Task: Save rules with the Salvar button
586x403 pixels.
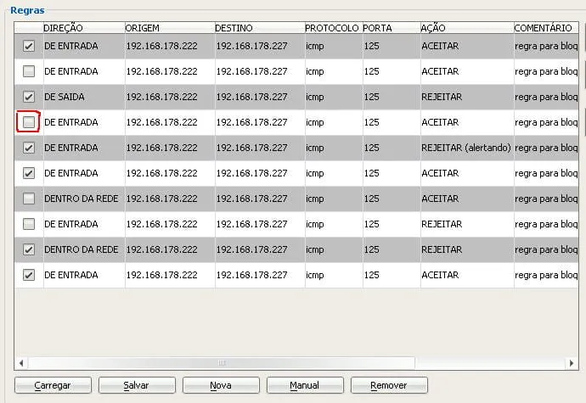Action: click(x=137, y=385)
